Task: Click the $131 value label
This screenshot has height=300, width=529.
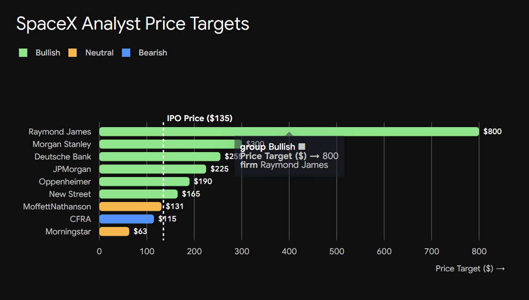Action: click(x=175, y=207)
